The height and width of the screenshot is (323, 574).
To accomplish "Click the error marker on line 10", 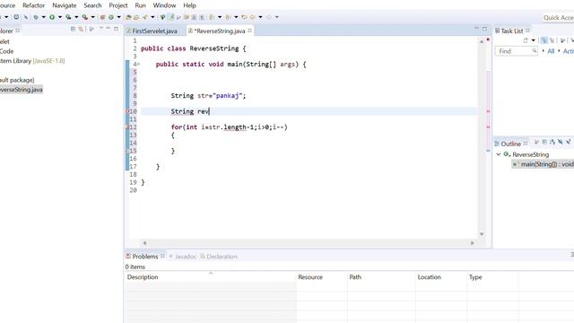I will 127,111.
